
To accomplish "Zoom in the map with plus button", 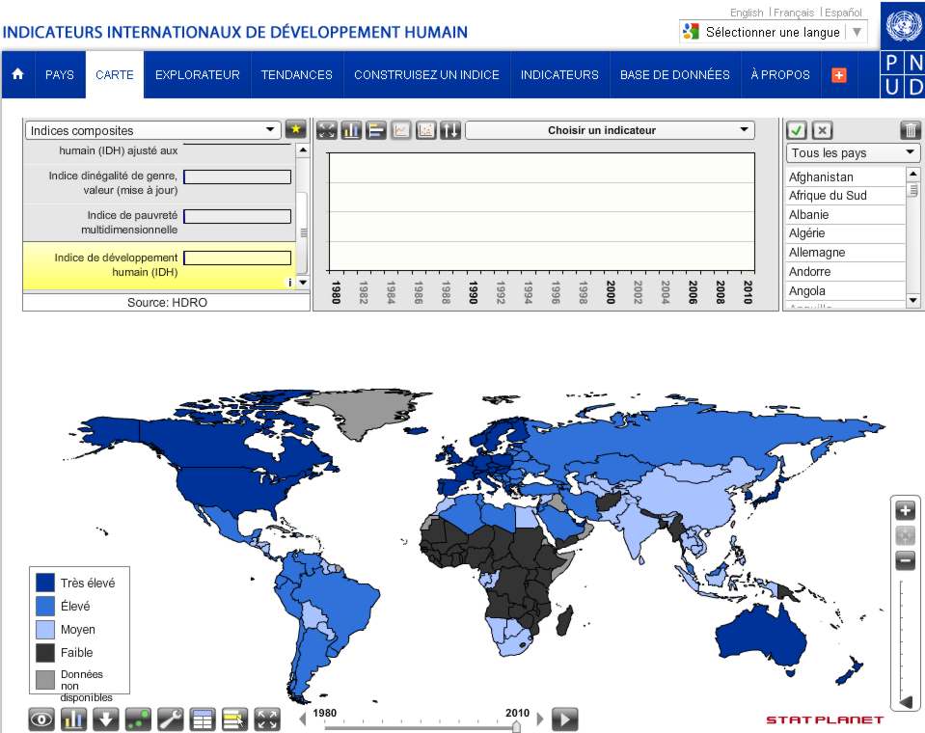I will [905, 511].
